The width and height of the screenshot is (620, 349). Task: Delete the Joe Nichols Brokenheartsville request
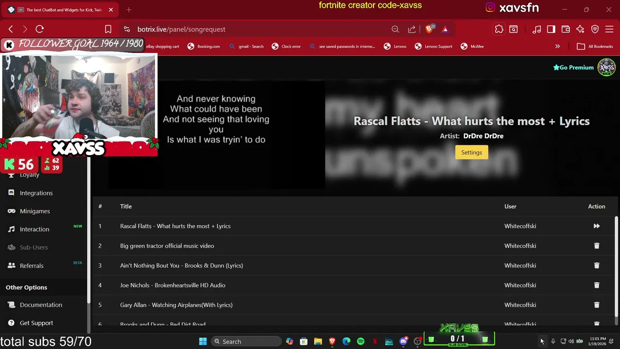597,285
